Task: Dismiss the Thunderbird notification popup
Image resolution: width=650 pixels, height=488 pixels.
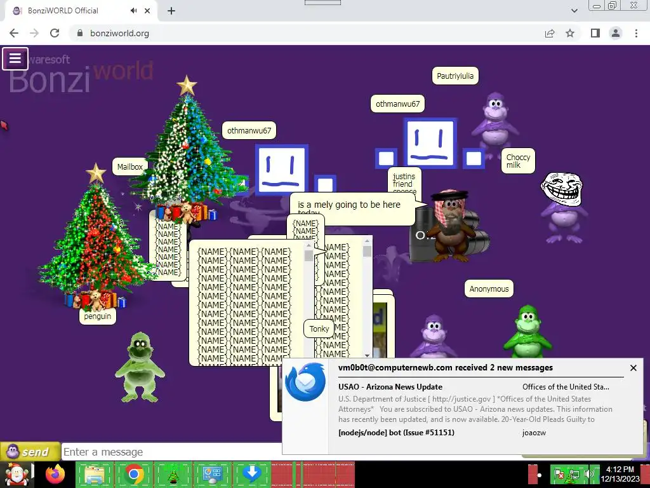Action: (633, 368)
